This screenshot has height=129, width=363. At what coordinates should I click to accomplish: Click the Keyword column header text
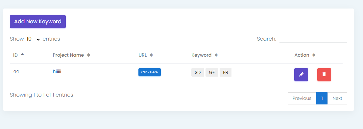click(x=202, y=55)
